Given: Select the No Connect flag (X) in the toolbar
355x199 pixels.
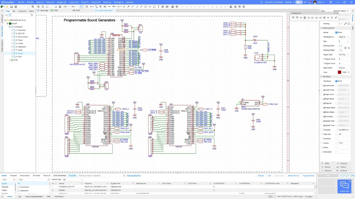Looking at the screenshot, I should pyautogui.click(x=124, y=7).
